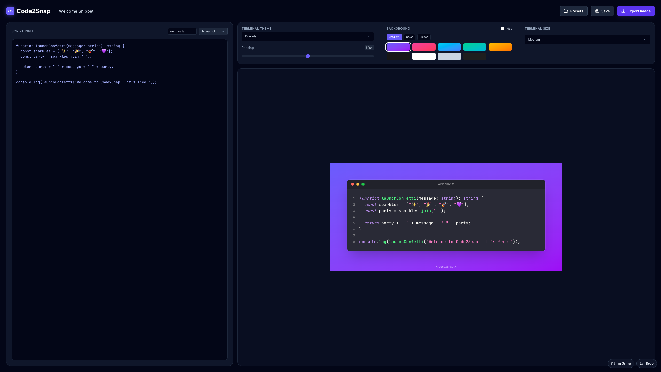Click the Welcome Snippet title

(x=76, y=11)
